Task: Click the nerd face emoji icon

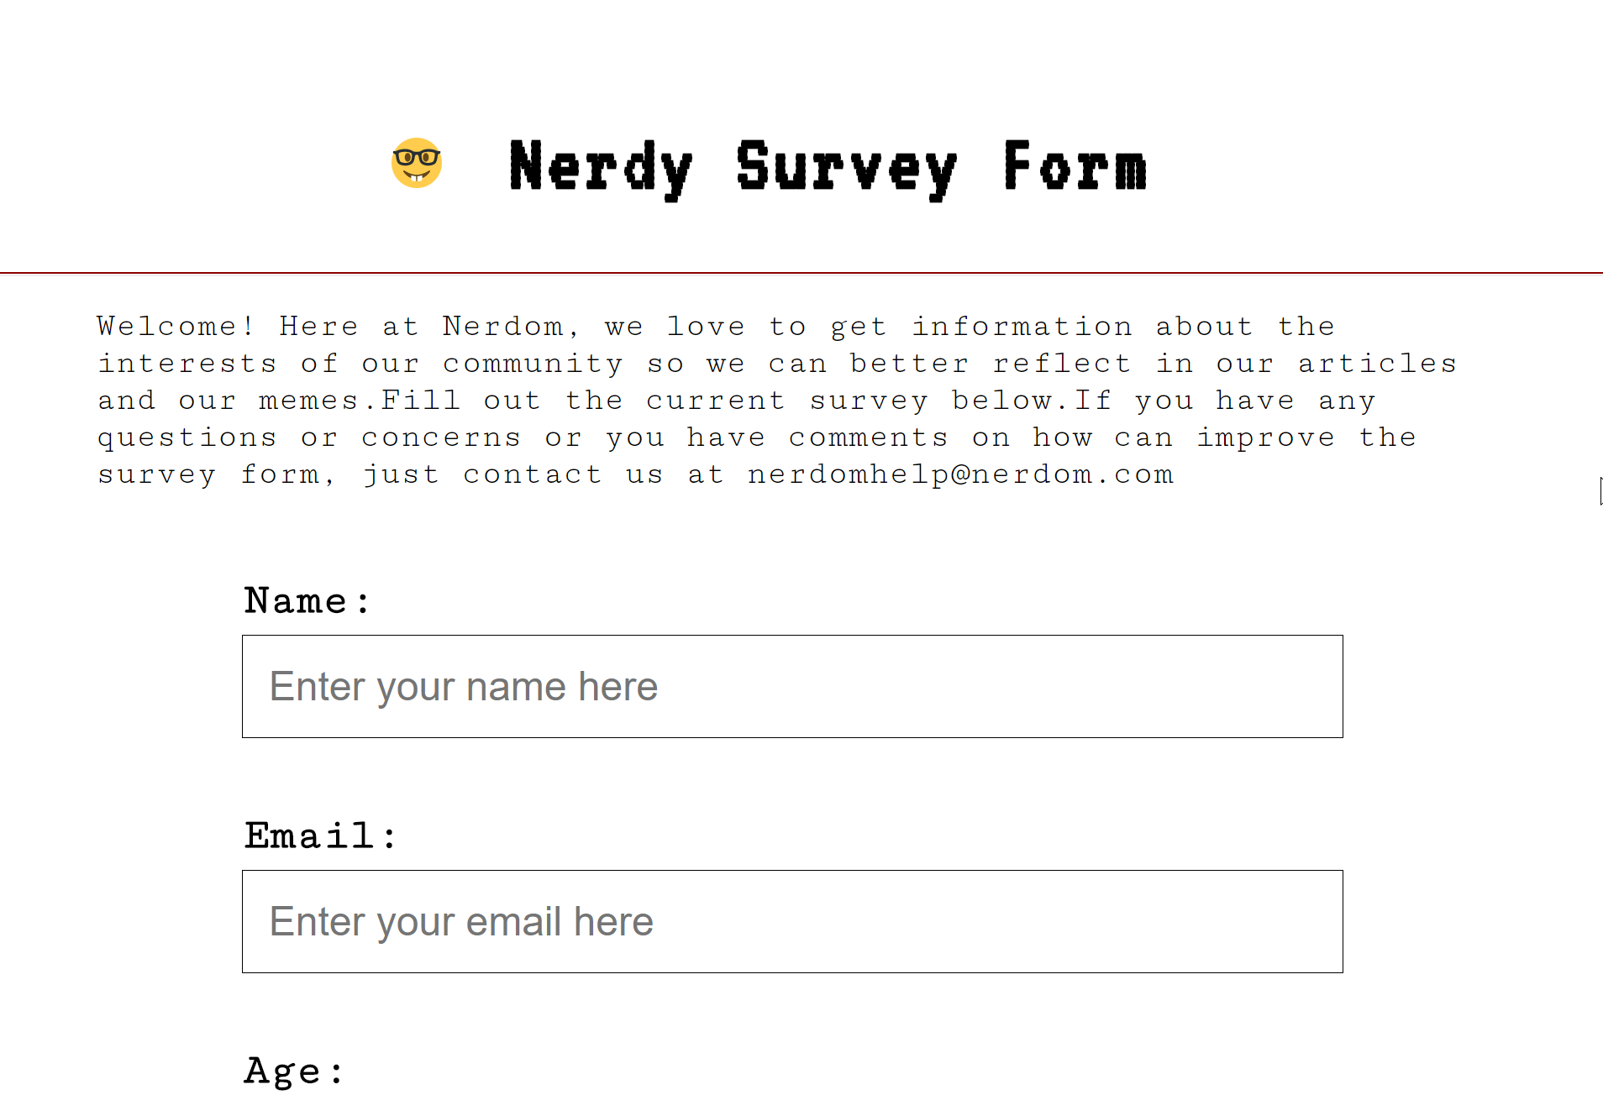Action: click(x=417, y=163)
